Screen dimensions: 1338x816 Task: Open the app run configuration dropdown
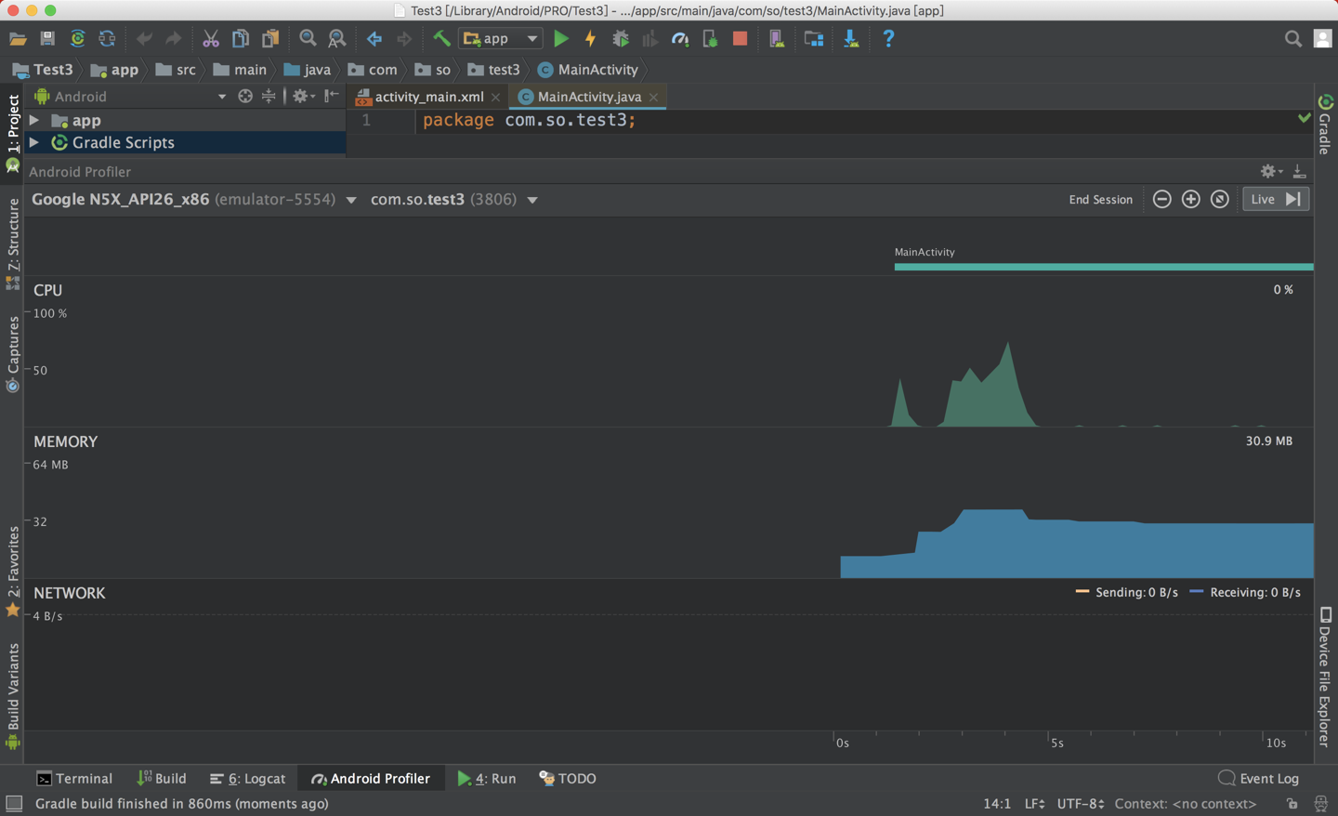[x=501, y=39]
